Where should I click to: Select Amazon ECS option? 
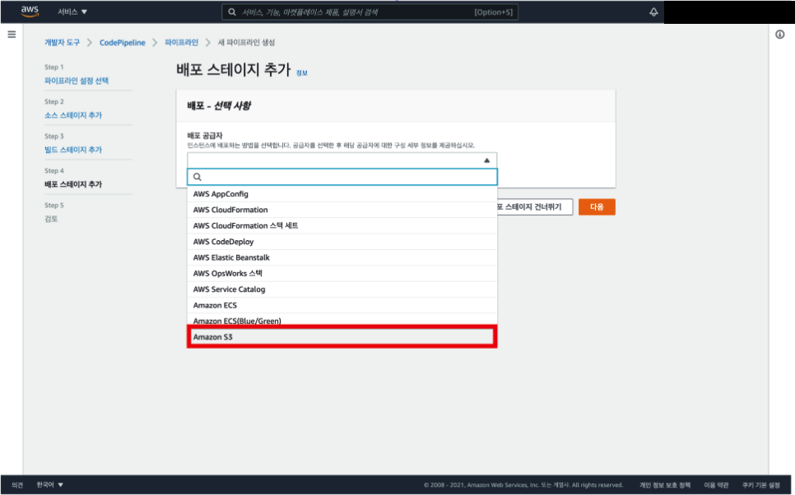pyautogui.click(x=342, y=306)
